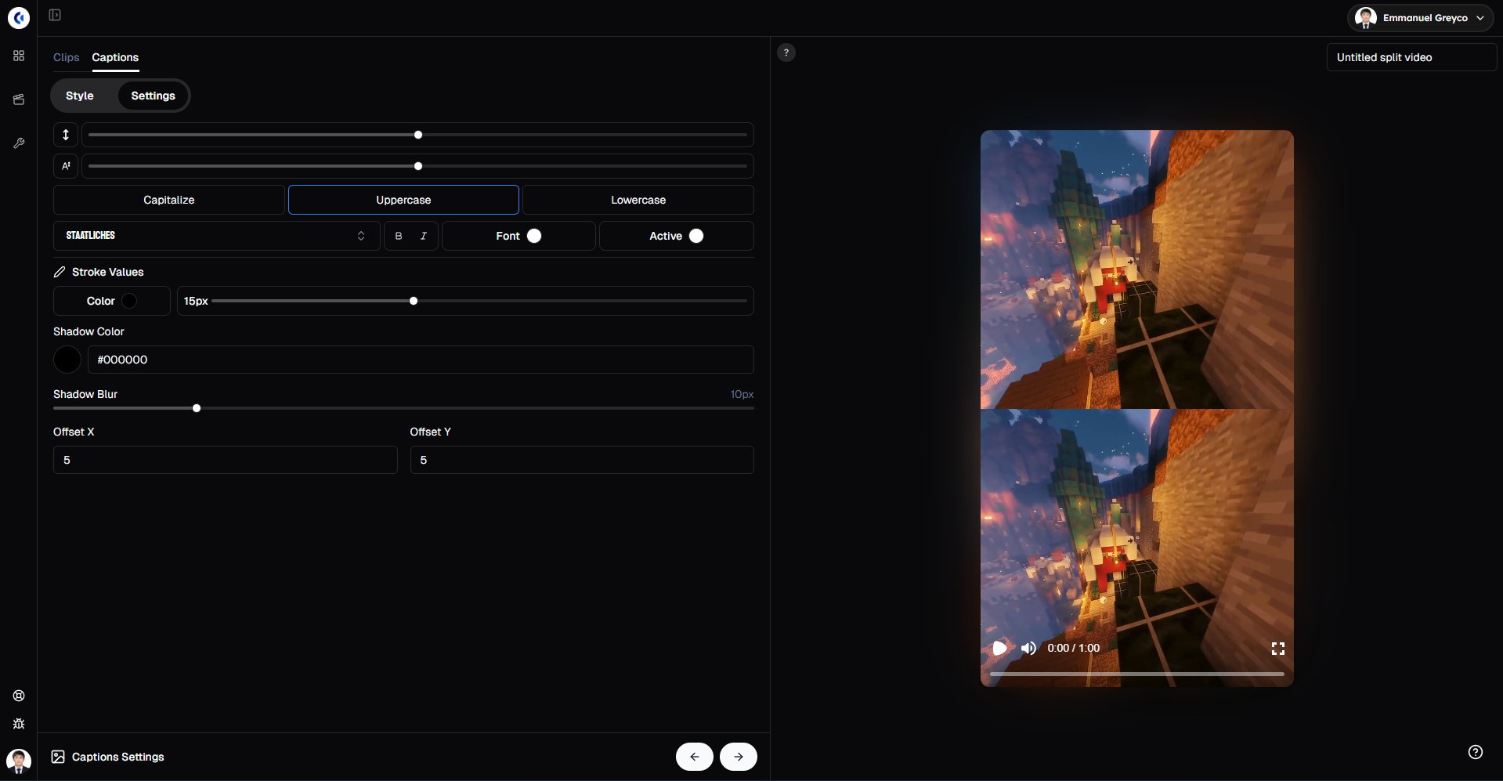Screen dimensions: 1503x781
Task: Click the Captions Settings image icon
Action: 58,757
